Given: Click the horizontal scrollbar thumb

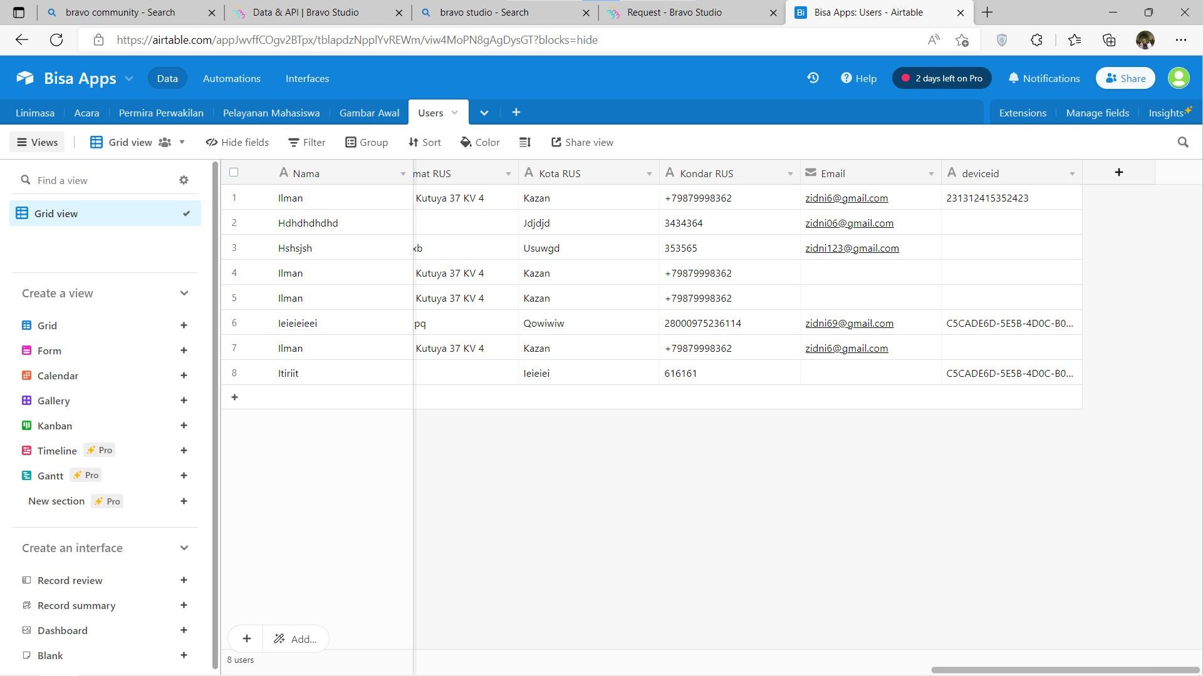Looking at the screenshot, I should pos(1065,670).
